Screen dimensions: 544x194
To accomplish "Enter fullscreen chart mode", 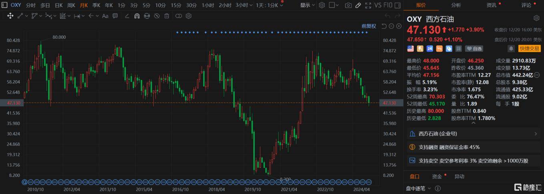I will point(368,5).
